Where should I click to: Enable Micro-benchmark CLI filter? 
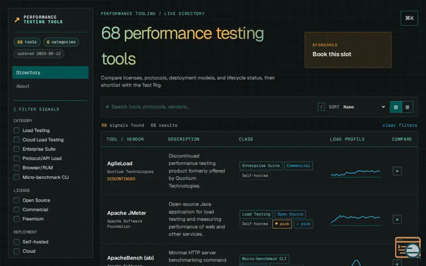[x=17, y=177]
